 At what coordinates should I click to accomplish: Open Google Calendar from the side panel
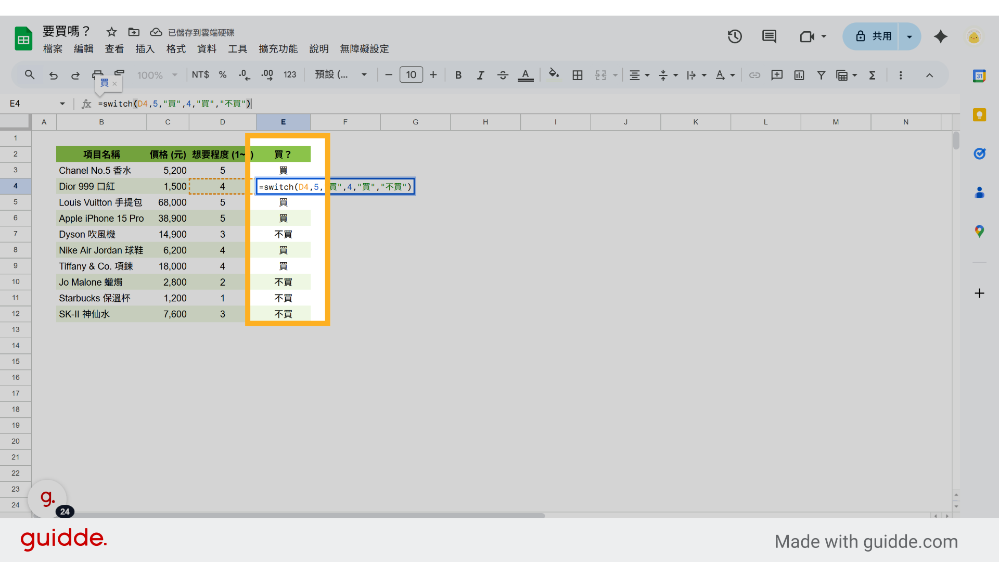(x=980, y=75)
